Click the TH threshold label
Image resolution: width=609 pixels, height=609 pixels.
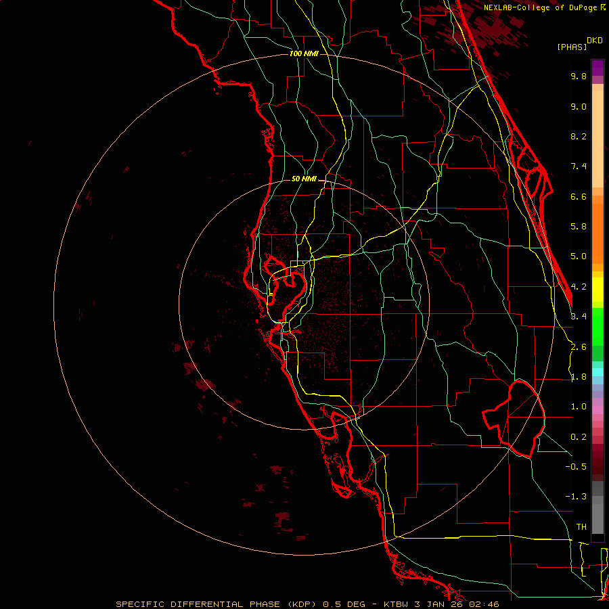(x=581, y=527)
